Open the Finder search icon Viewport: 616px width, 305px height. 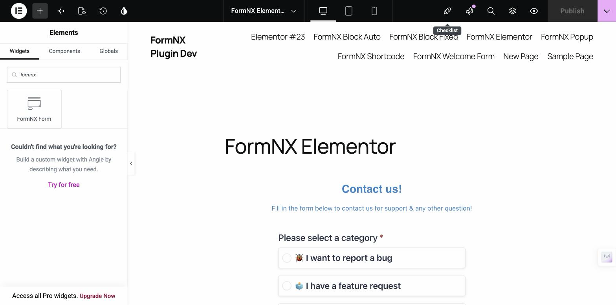491,11
